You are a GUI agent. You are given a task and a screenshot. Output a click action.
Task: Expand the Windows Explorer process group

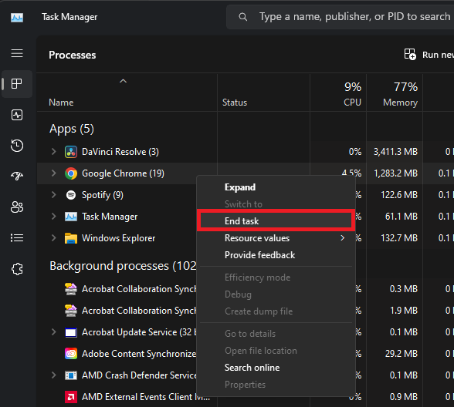coord(53,238)
